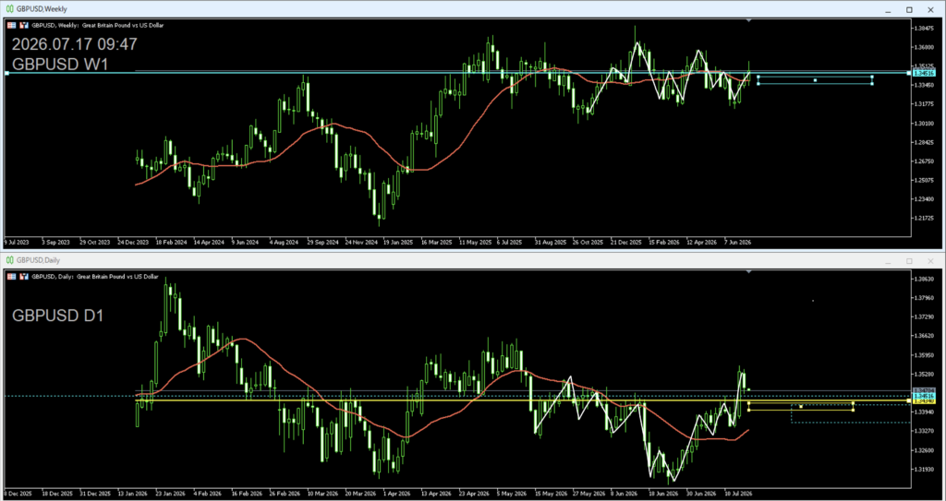The width and height of the screenshot is (946, 501).
Task: Click the 1.30100 value on Weekly price scale
Action: coord(923,123)
